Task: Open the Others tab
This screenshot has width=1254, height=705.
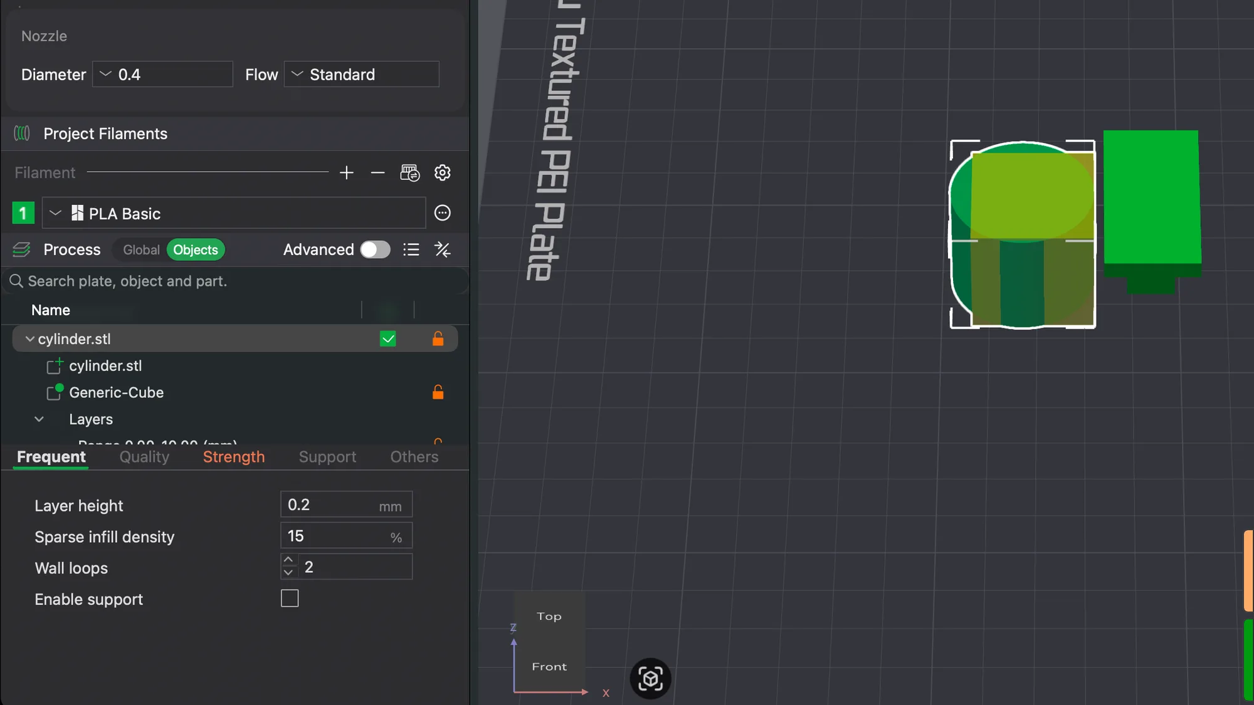Action: (414, 457)
